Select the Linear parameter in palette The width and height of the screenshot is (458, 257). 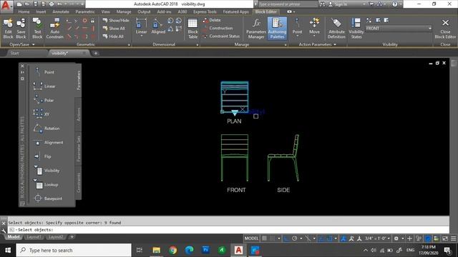44,86
